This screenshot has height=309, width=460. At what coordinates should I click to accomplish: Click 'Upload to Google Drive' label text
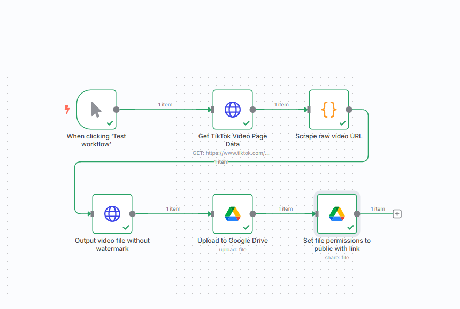point(233,241)
